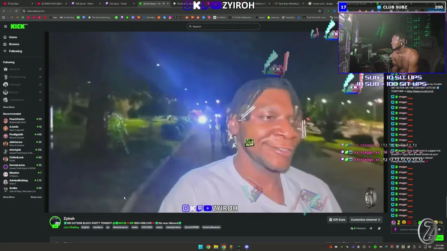Open The best streaming bookmark

coord(100,17)
